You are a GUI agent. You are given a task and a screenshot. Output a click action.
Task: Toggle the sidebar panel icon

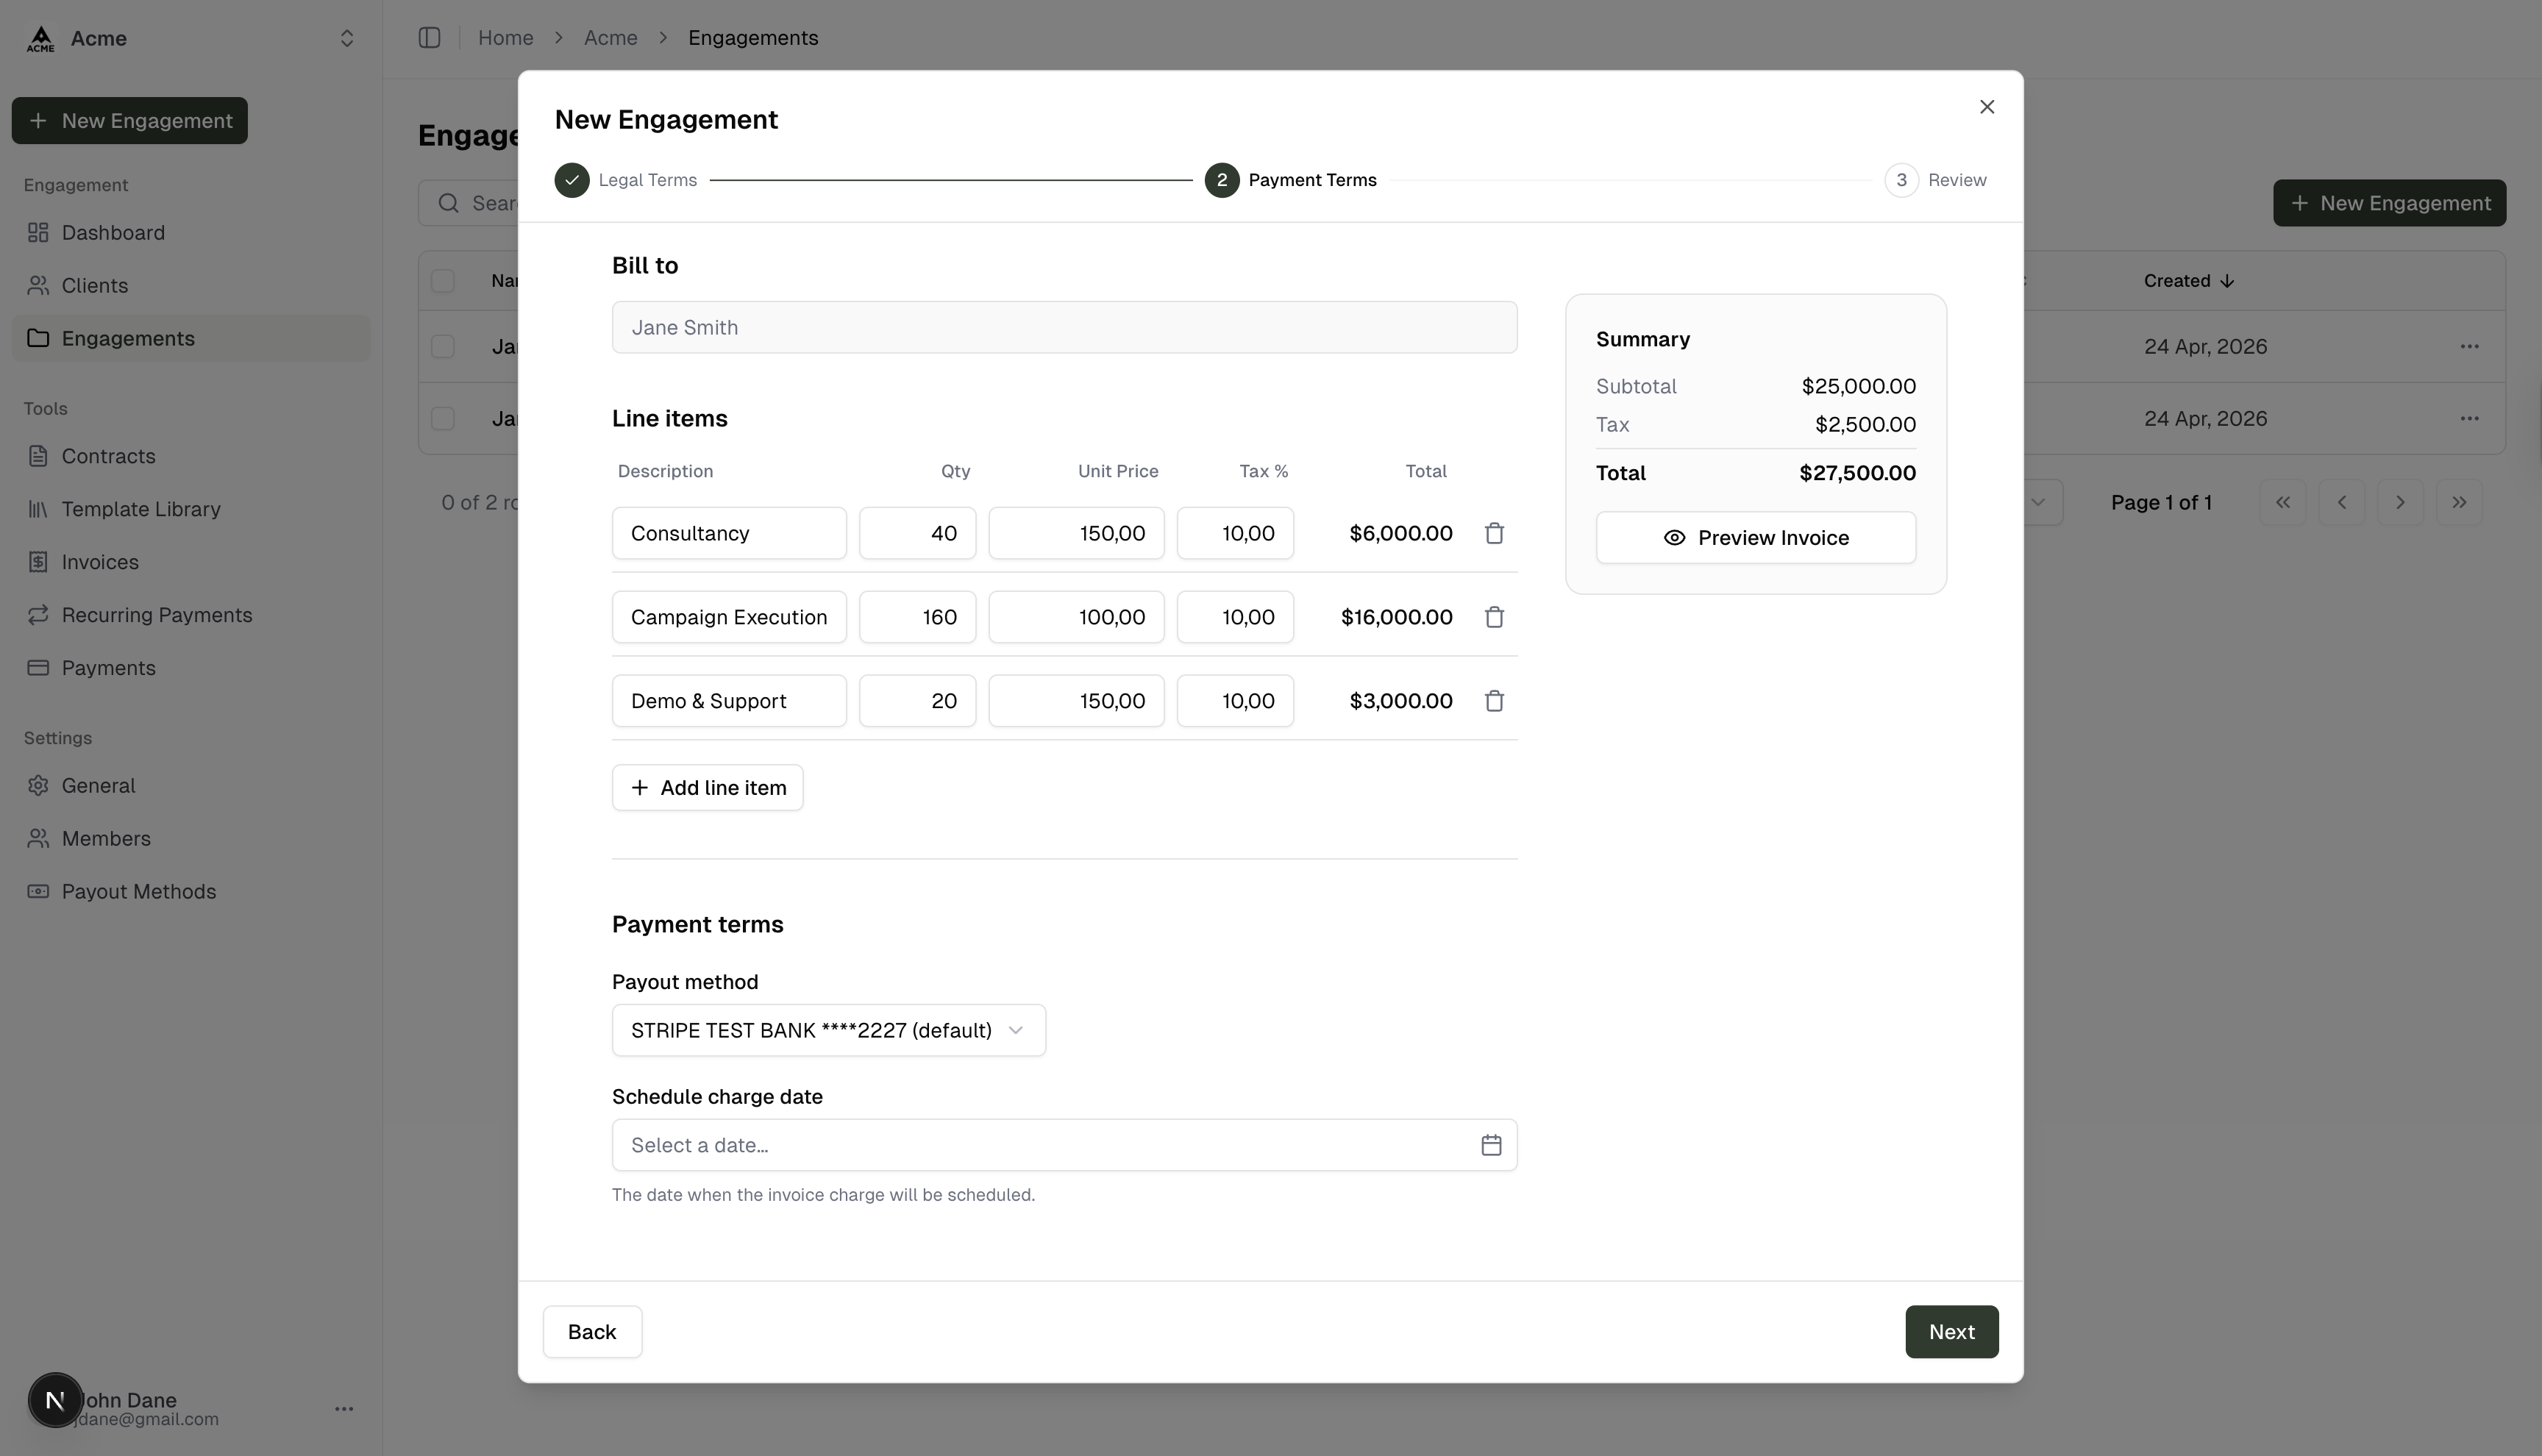(429, 38)
